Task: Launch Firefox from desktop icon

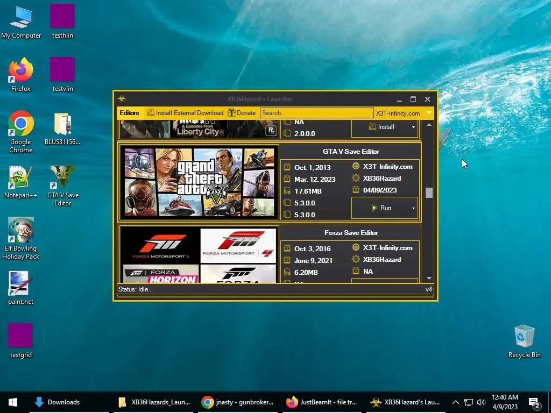Action: pyautogui.click(x=21, y=75)
